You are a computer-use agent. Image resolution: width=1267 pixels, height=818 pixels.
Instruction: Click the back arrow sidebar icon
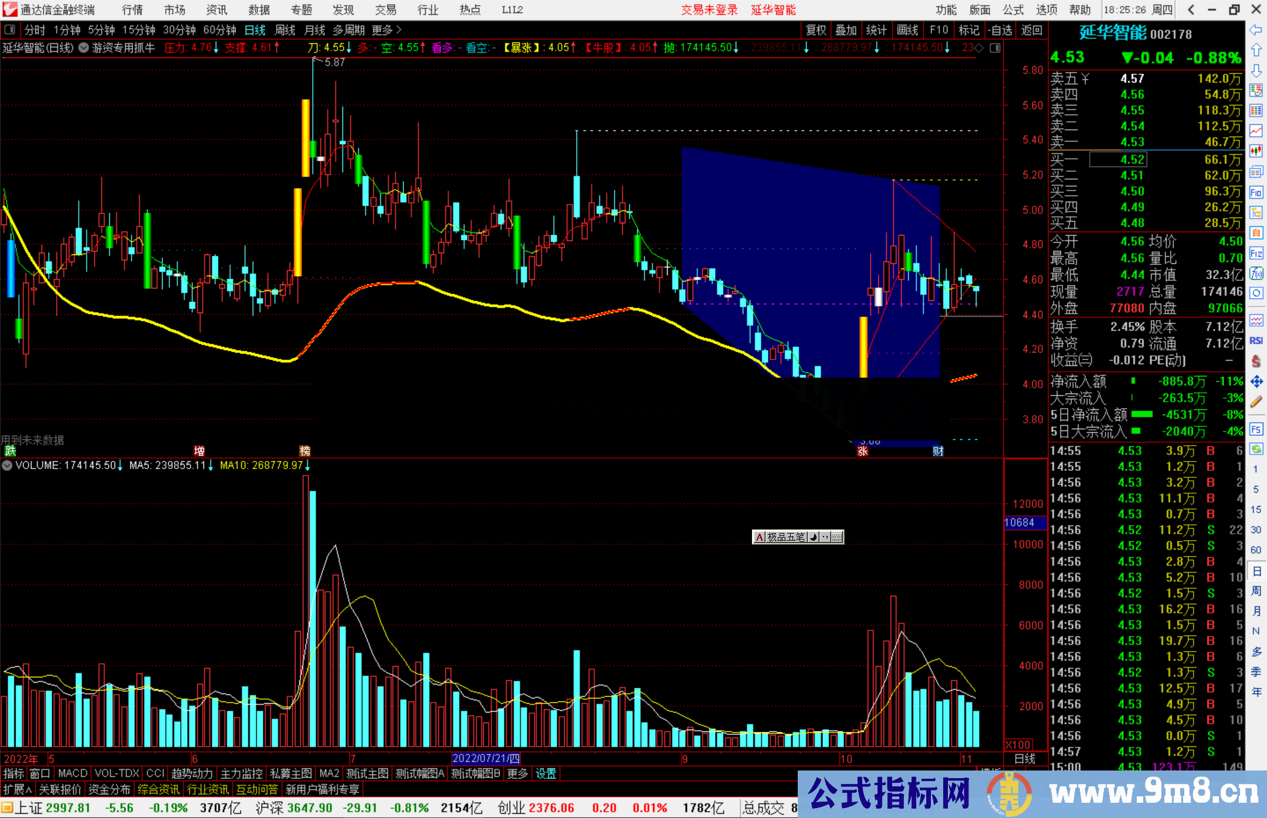(x=1256, y=30)
